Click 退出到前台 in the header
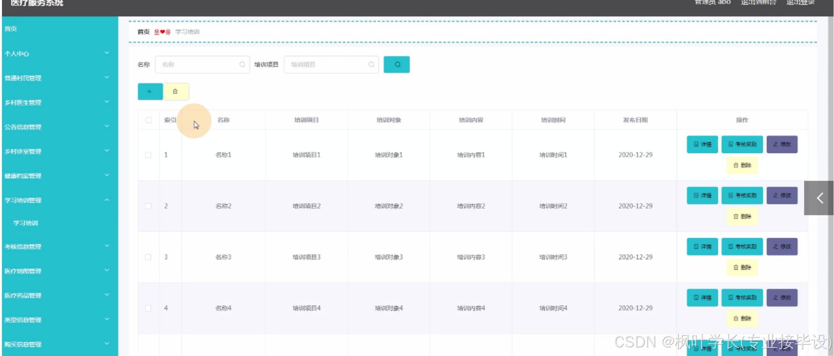Image resolution: width=834 pixels, height=356 pixels. click(759, 2)
